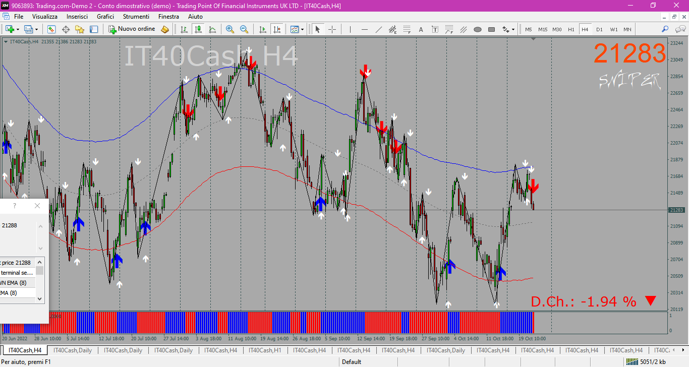Select the equidistant channel tool
The image size is (689, 367).
point(392,29)
